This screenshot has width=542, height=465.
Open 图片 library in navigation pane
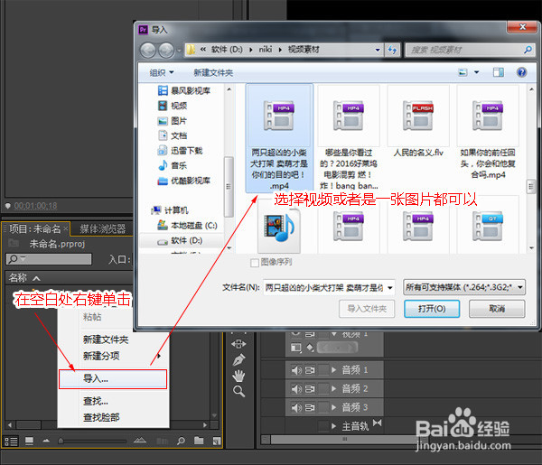tap(173, 121)
